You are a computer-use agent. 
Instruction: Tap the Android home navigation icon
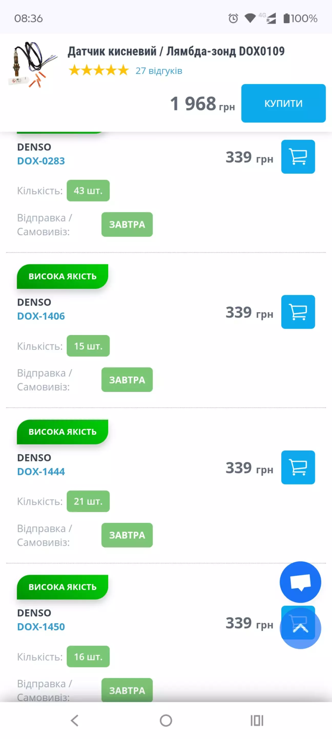coord(166,720)
